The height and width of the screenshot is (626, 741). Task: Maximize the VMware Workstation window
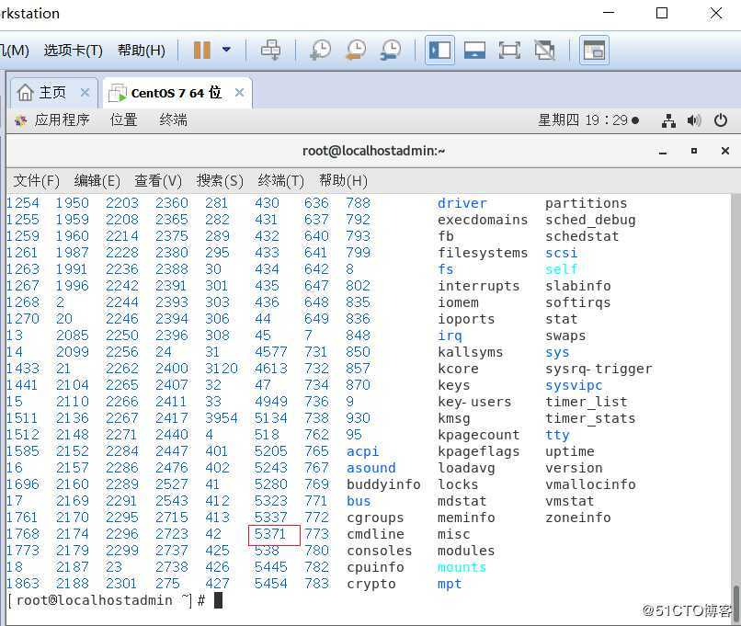pos(662,13)
